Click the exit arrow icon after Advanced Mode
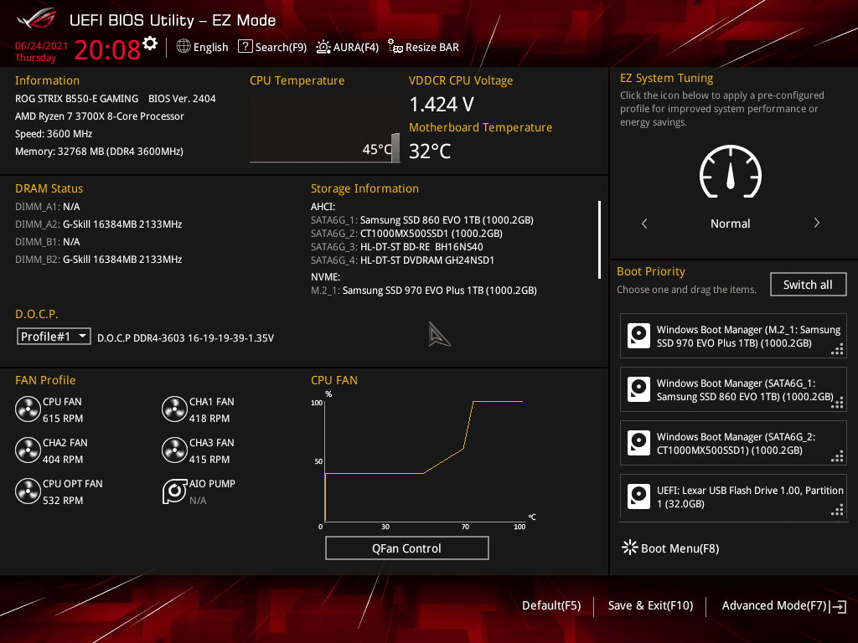This screenshot has height=643, width=858. pos(838,606)
